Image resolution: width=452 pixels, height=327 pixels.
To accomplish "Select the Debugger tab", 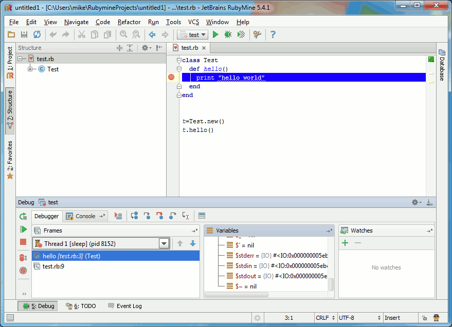I will tap(46, 216).
